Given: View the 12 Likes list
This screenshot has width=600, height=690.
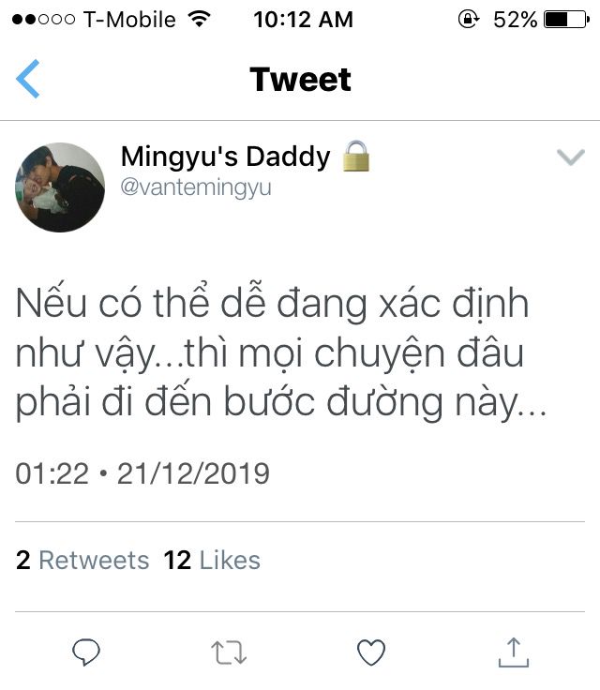Looking at the screenshot, I should point(212,561).
